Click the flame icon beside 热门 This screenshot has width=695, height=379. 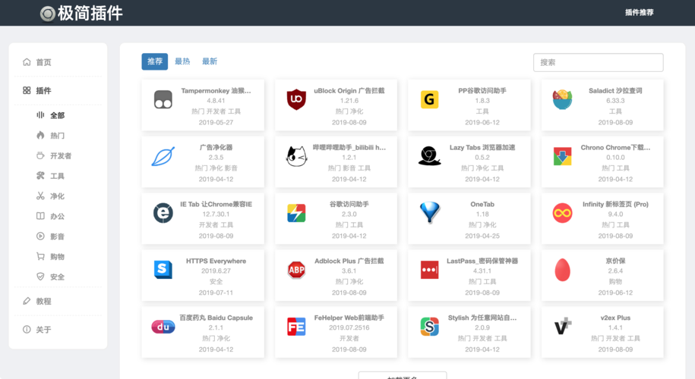point(40,136)
